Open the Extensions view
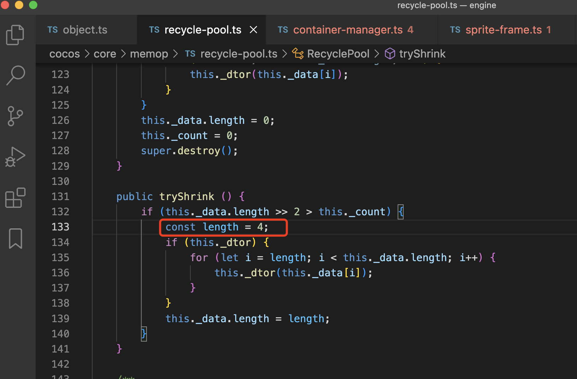577x379 pixels. coord(15,198)
